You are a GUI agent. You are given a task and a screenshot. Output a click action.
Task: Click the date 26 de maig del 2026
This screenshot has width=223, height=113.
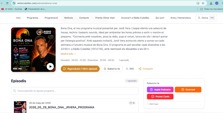(x=40, y=103)
